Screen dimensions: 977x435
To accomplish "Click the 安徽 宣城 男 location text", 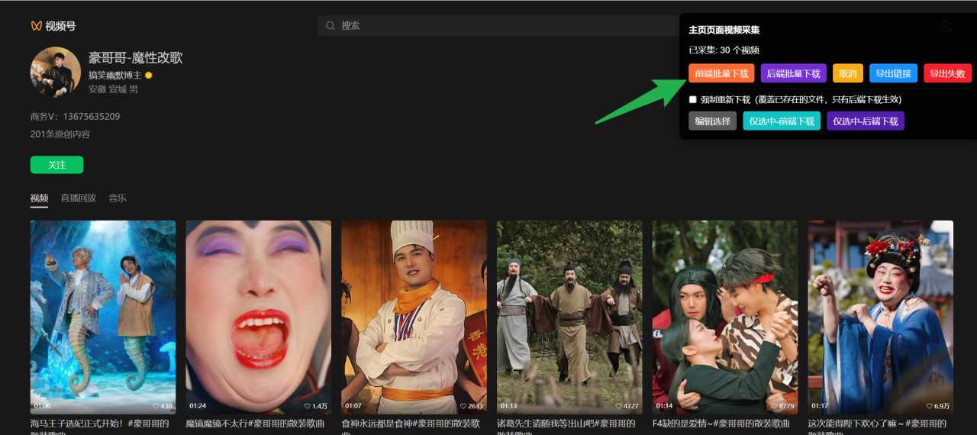I will coord(113,89).
